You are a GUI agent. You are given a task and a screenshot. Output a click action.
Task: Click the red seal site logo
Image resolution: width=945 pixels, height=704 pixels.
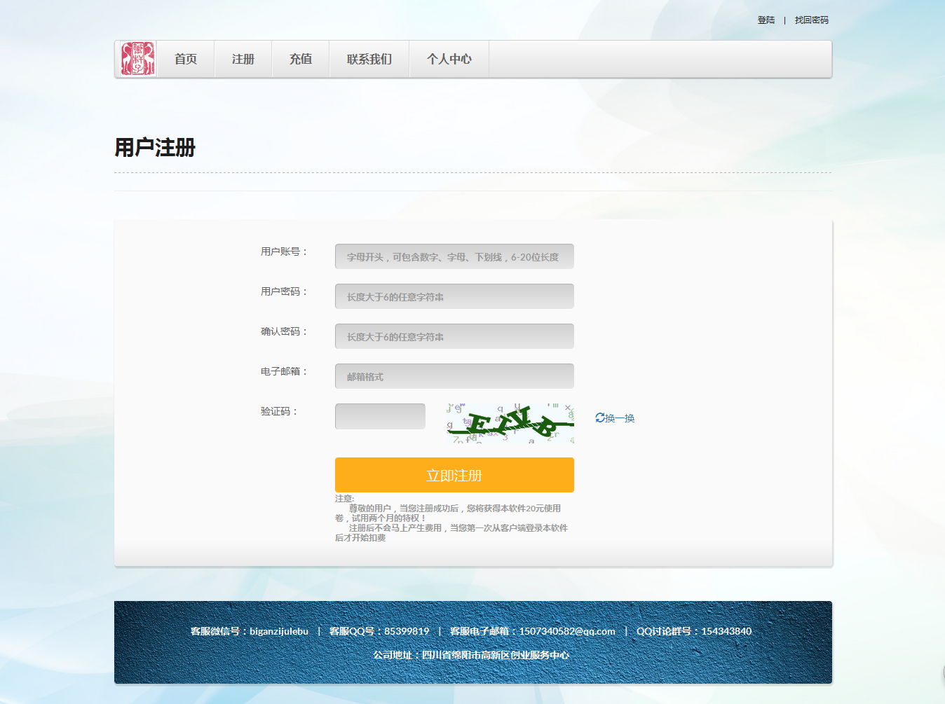pos(137,59)
